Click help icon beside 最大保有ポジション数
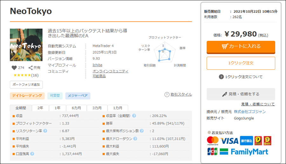 click(142, 131)
